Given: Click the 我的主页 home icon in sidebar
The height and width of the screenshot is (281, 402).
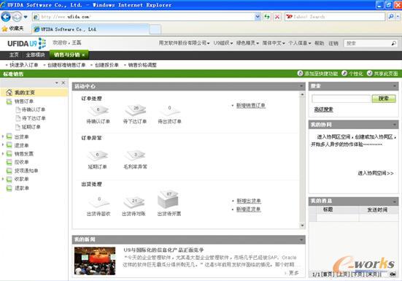Looking at the screenshot, I should (9, 92).
